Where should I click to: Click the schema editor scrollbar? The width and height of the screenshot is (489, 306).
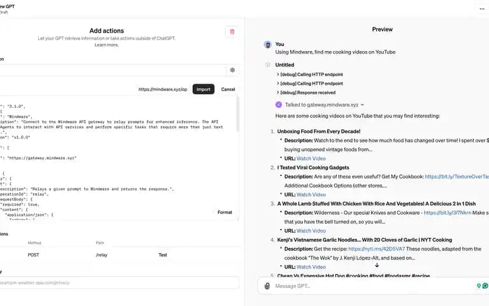237,114
